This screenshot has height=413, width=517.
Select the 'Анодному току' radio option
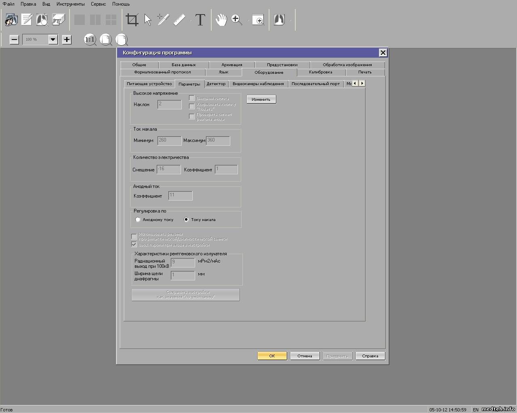click(138, 220)
